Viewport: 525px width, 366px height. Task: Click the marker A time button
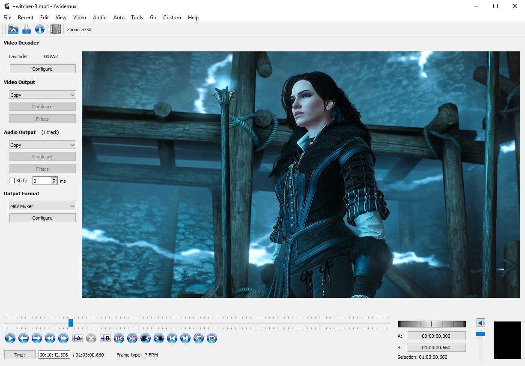(436, 336)
